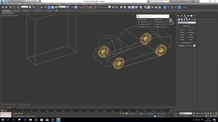Select the Select and Link tool
Viewport: 218px width, 122px height.
pyautogui.click(x=11, y=7)
